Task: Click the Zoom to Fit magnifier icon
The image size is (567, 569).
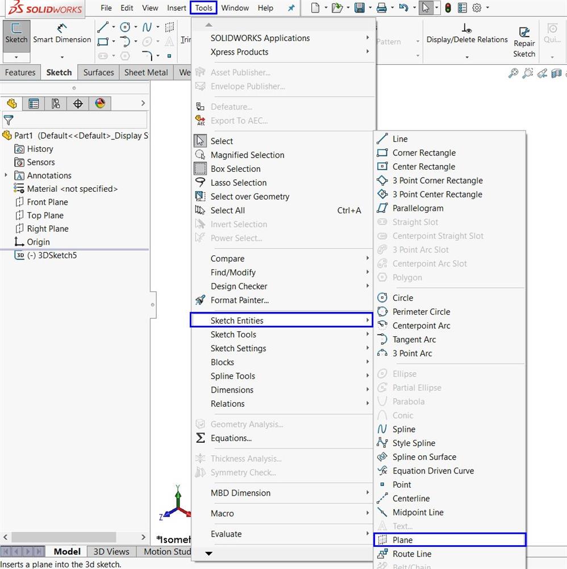Action: click(513, 73)
